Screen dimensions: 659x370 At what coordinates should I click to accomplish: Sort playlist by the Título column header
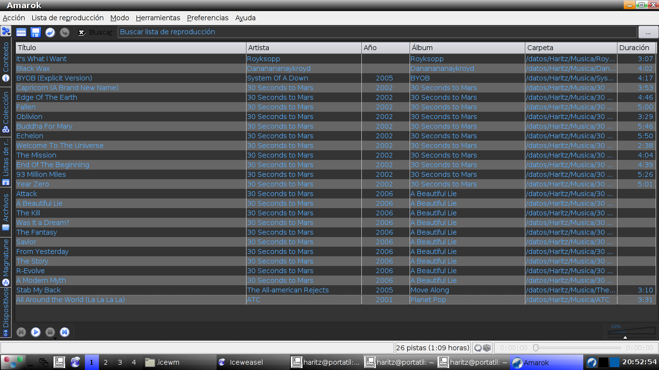(x=131, y=48)
